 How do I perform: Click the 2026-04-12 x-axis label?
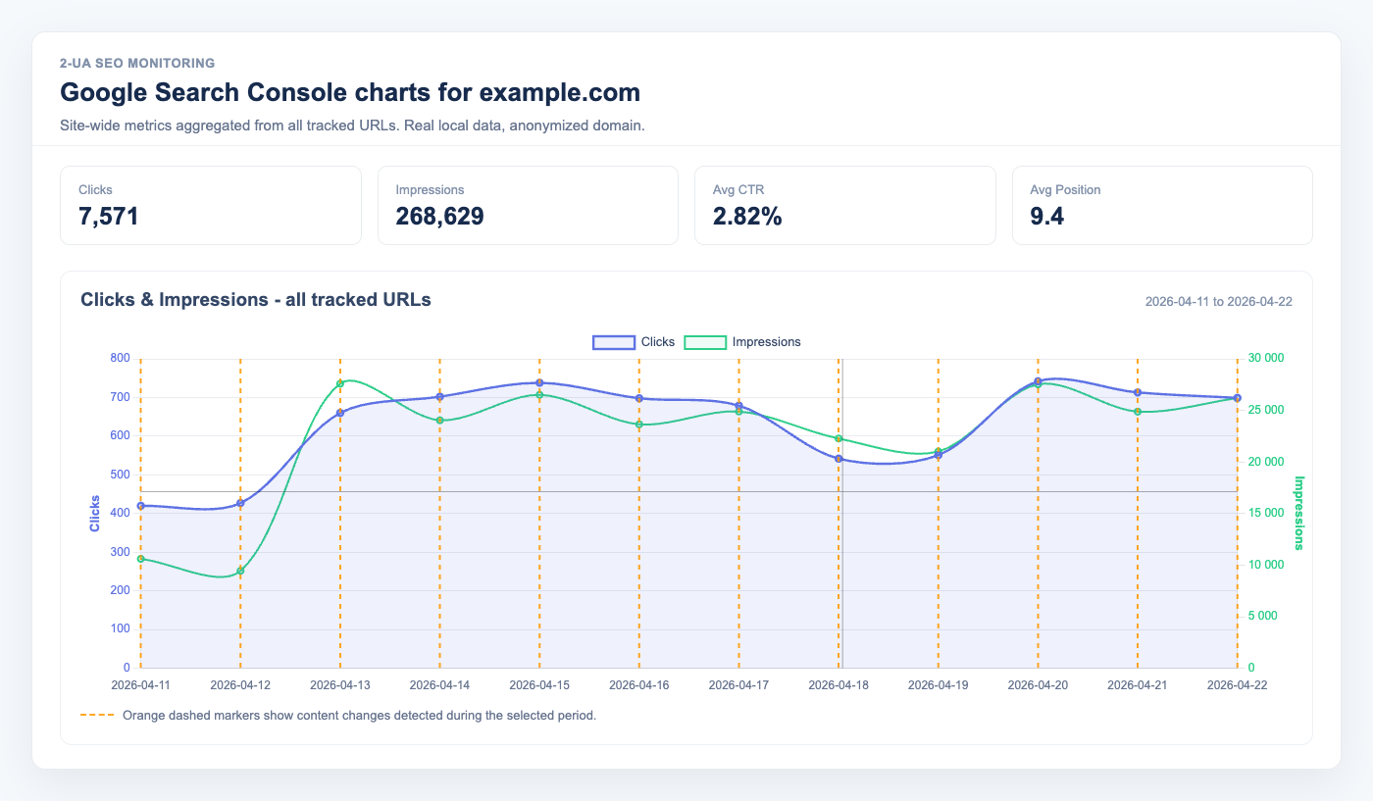coord(240,685)
